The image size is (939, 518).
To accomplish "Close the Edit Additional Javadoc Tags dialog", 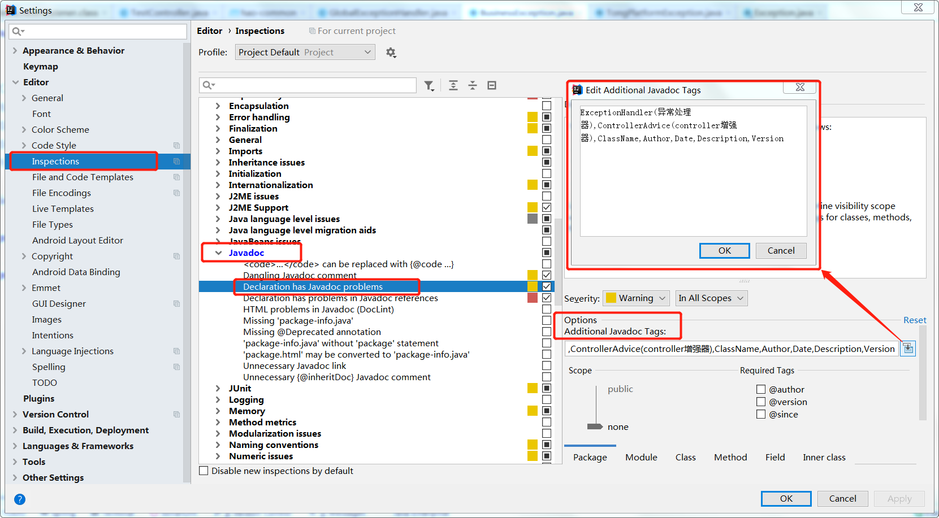I will [x=800, y=87].
